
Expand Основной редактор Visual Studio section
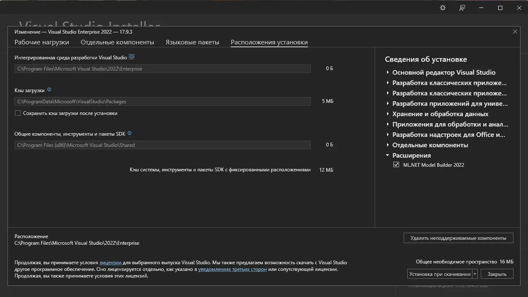(x=388, y=72)
